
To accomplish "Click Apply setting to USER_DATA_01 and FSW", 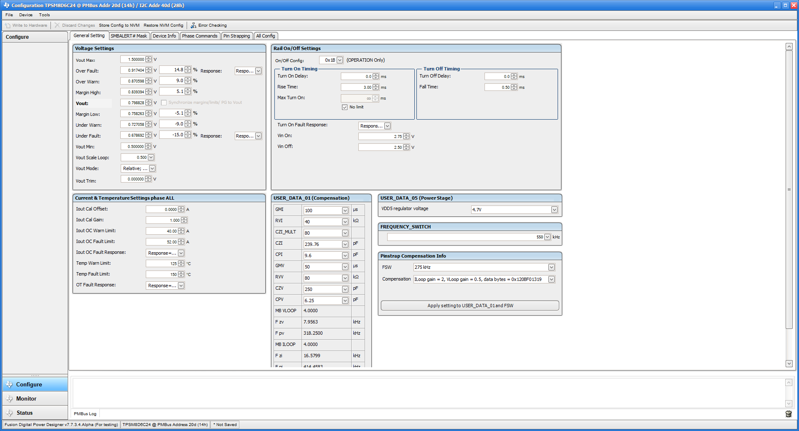I will pos(469,305).
